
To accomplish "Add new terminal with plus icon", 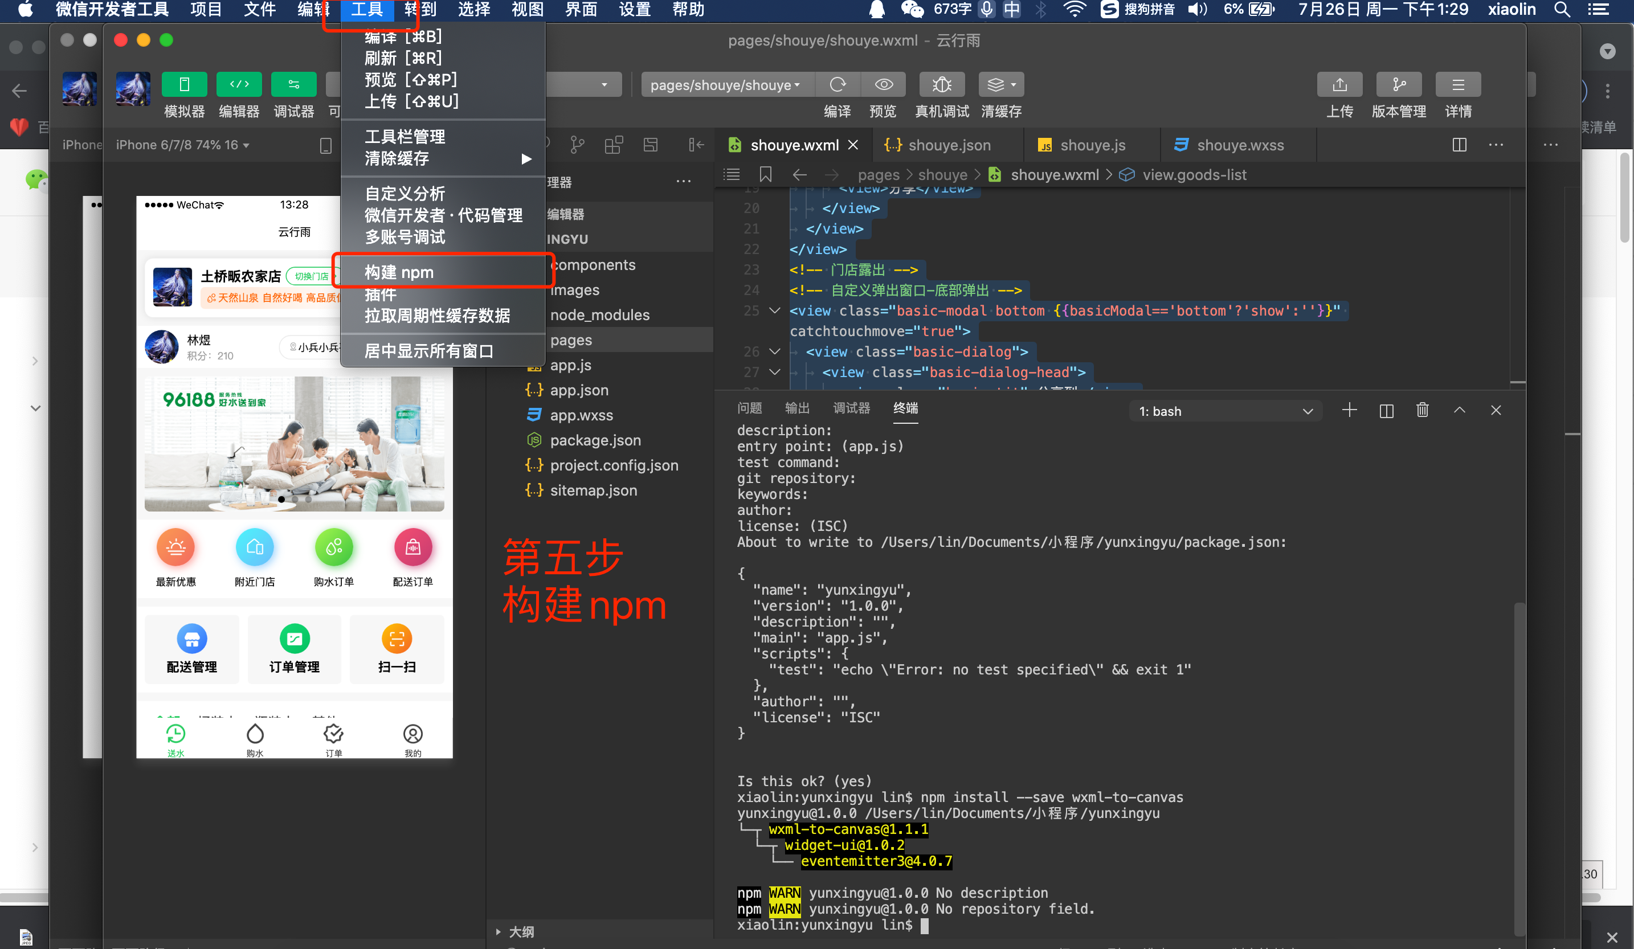I will click(1349, 410).
